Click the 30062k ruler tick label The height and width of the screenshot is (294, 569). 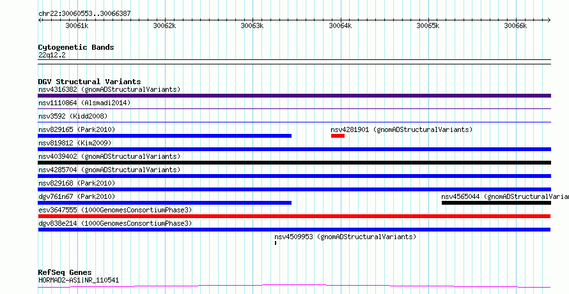pos(165,26)
